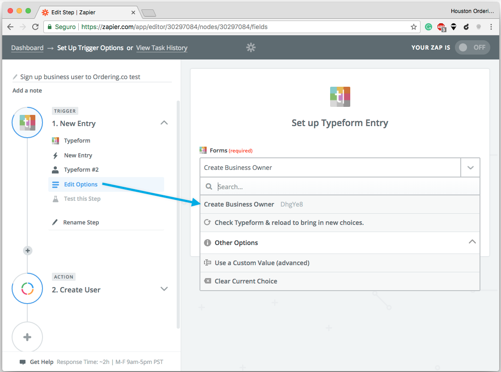This screenshot has height=372, width=501.
Task: Click the small plus between steps
Action: (x=28, y=251)
